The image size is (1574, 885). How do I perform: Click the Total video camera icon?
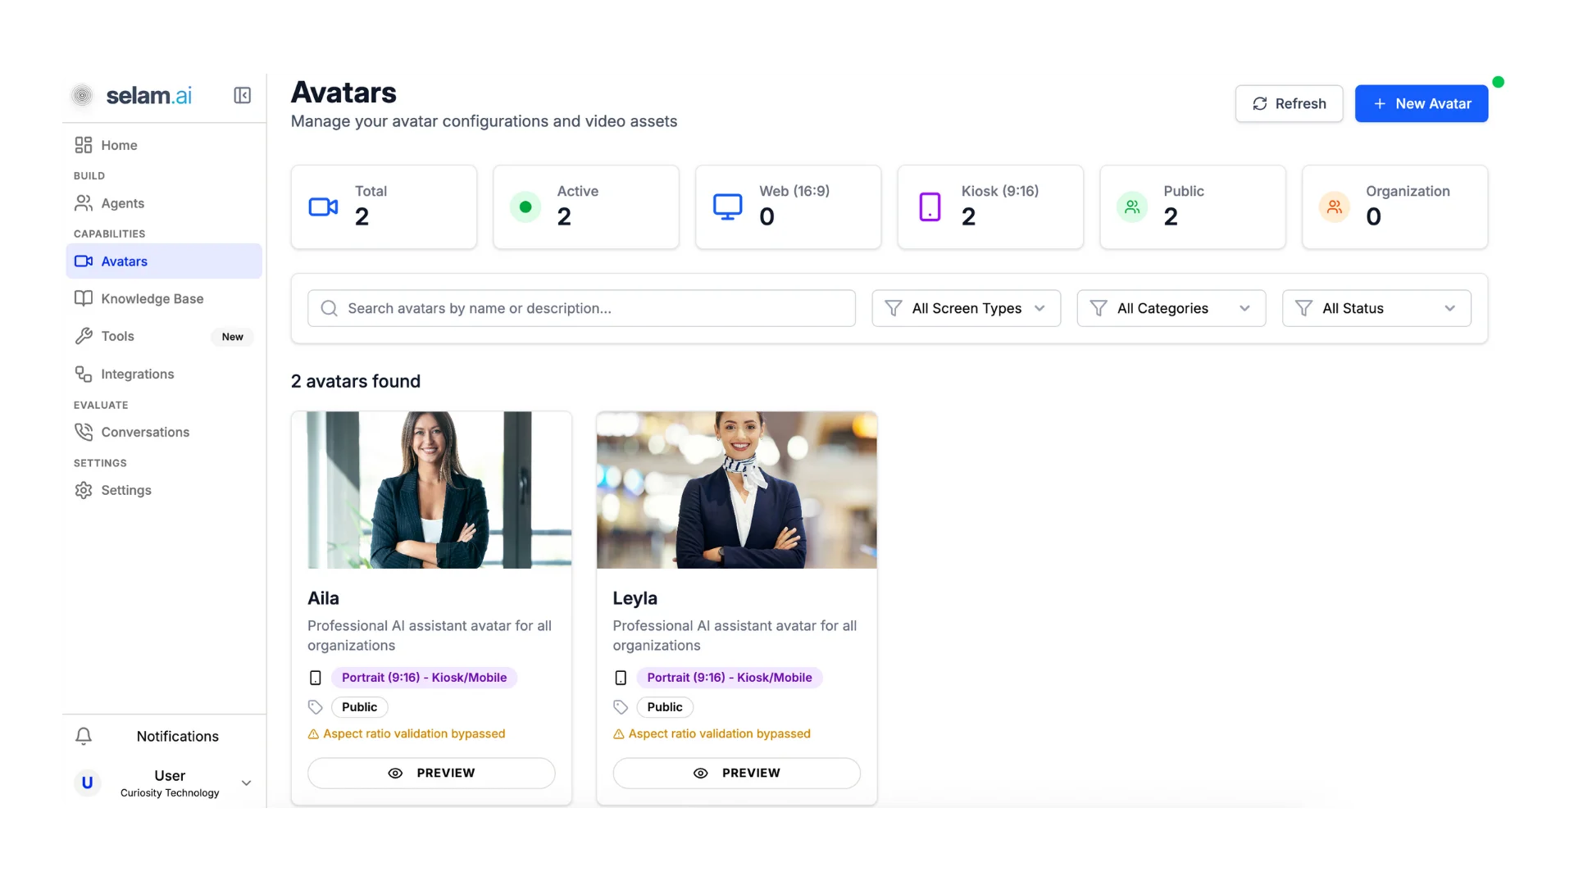(323, 206)
